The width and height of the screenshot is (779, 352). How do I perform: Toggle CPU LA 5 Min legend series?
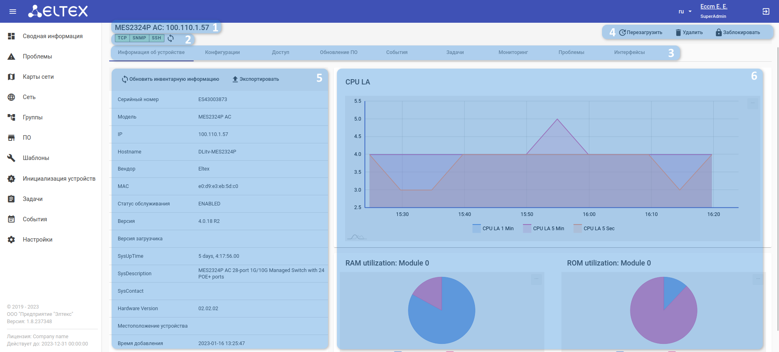click(544, 229)
